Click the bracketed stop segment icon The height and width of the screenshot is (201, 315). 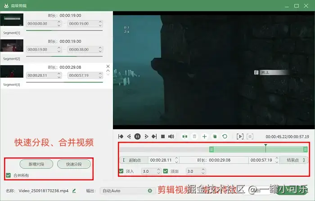pyautogui.click(x=250, y=136)
